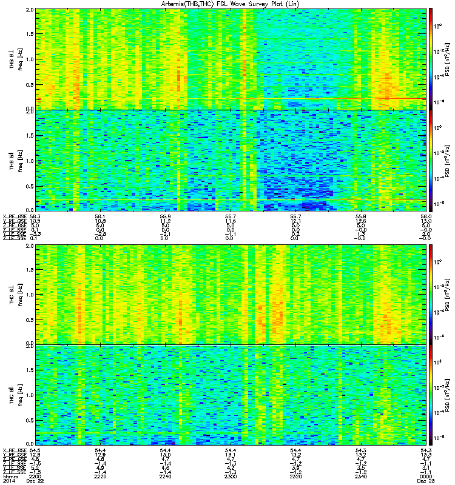Click the "12.9" value in THC position rows
Screen dimensions: 455x485
point(100,455)
